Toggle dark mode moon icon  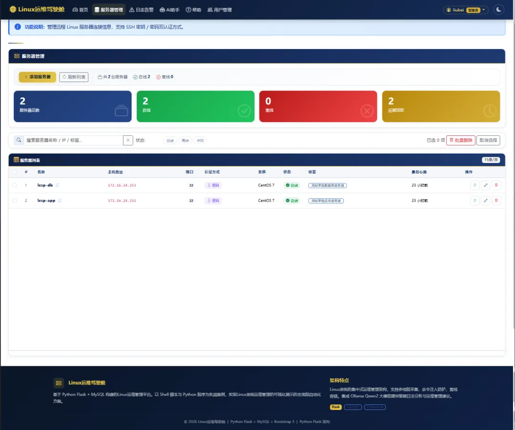499,10
